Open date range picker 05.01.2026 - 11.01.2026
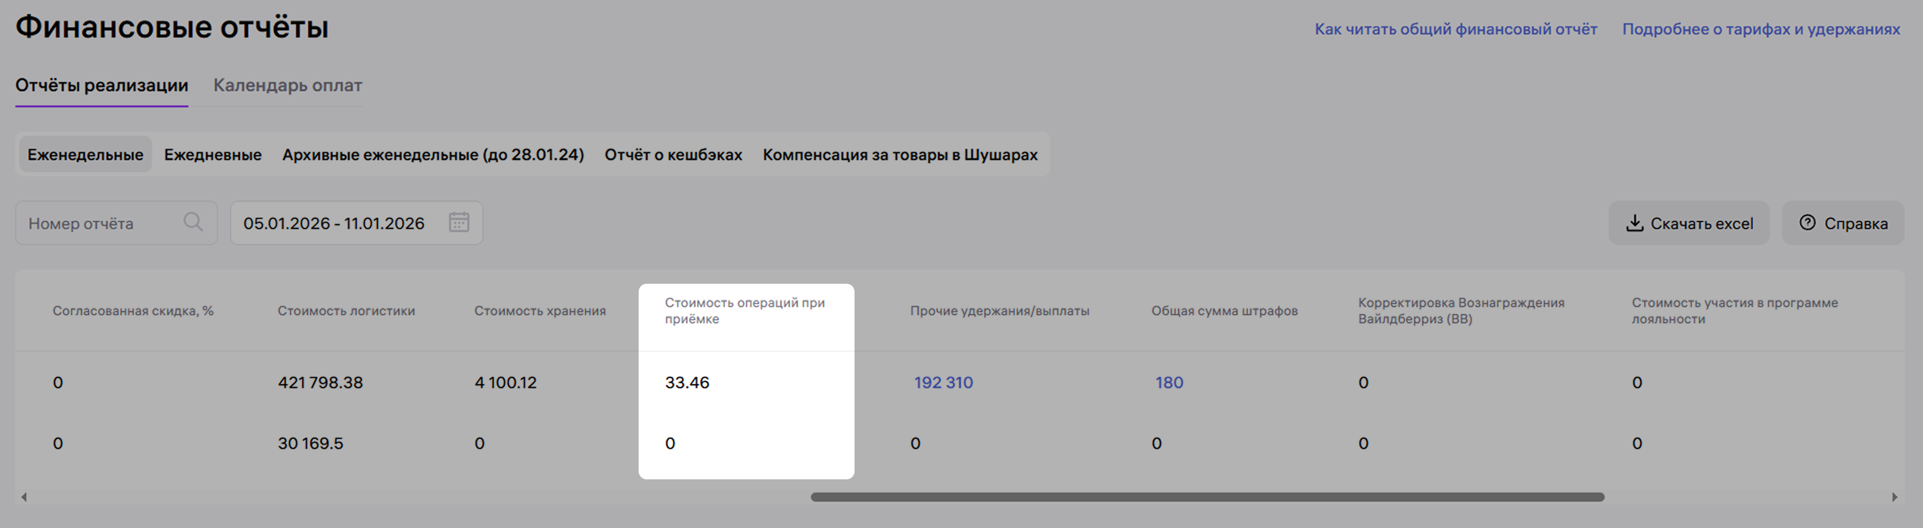The image size is (1923, 528). [x=335, y=223]
